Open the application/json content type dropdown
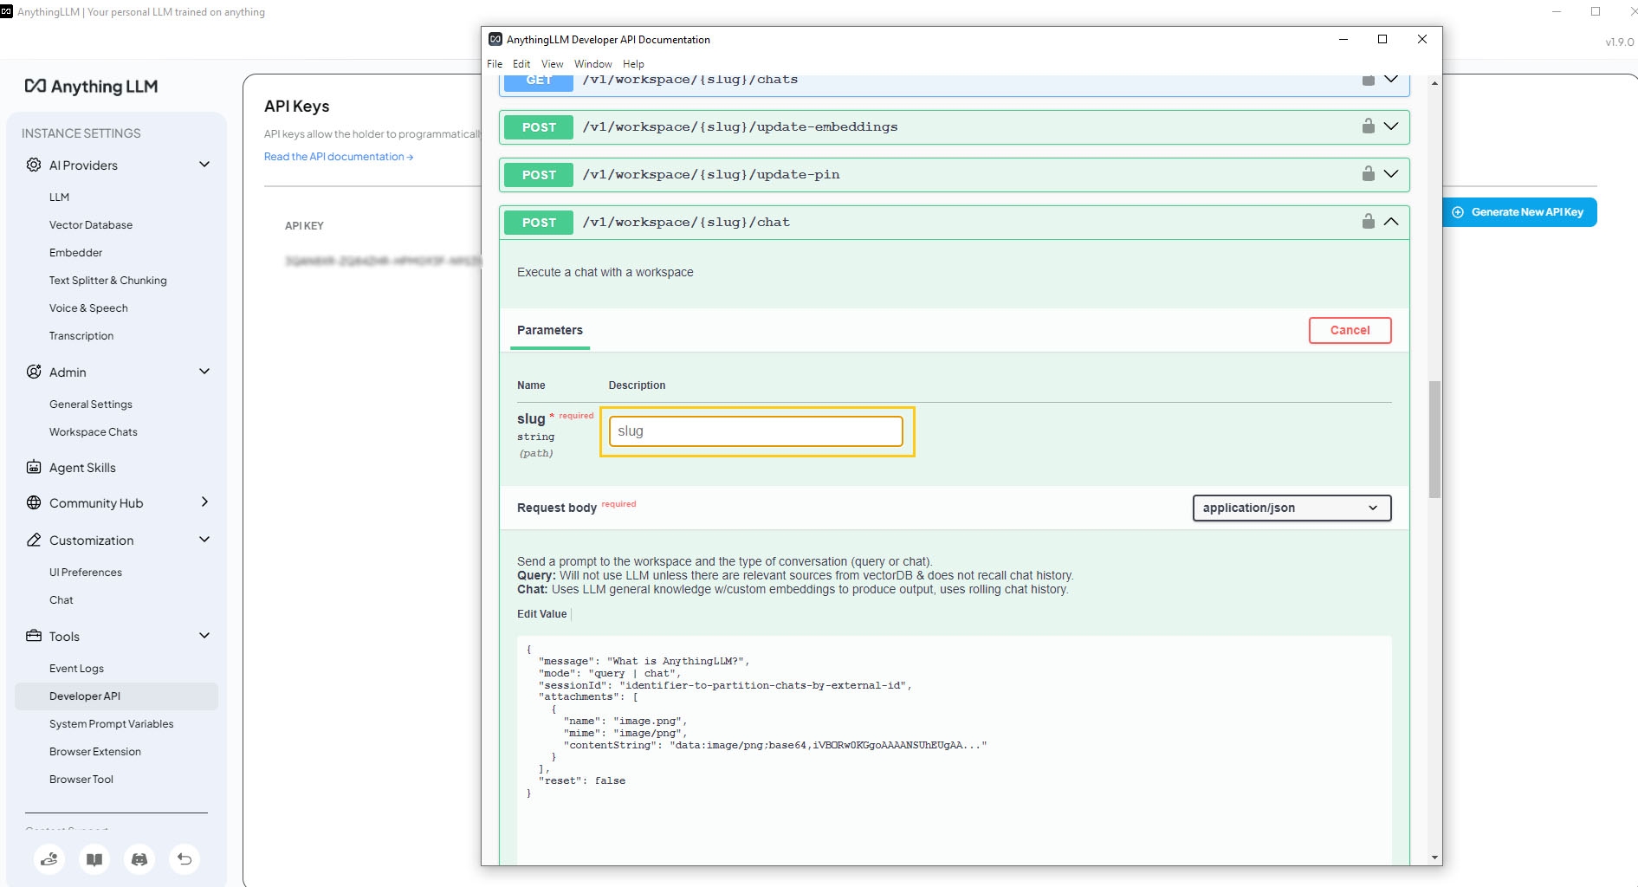1638x887 pixels. click(1291, 508)
